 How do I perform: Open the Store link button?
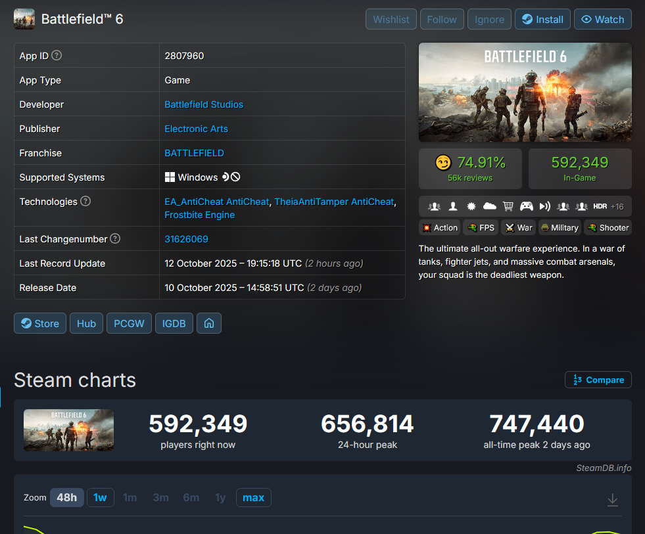tap(40, 323)
